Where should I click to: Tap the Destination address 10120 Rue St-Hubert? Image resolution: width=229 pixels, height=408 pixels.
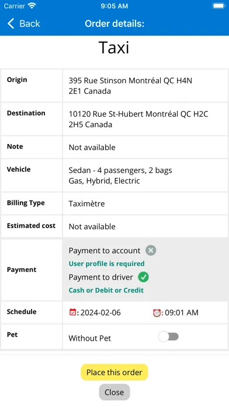[138, 119]
